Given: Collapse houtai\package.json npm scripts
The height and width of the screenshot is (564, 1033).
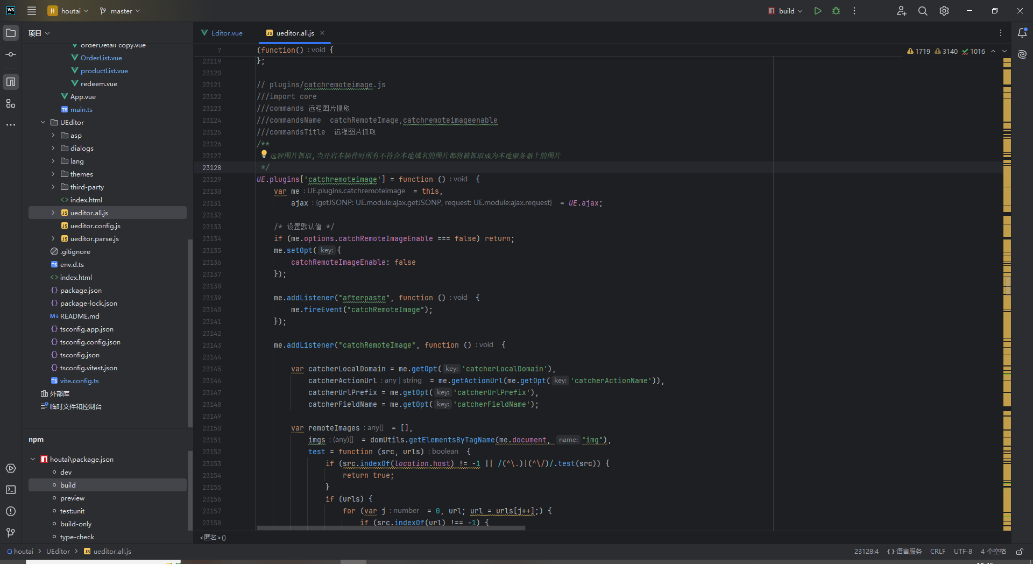Looking at the screenshot, I should pyautogui.click(x=33, y=459).
